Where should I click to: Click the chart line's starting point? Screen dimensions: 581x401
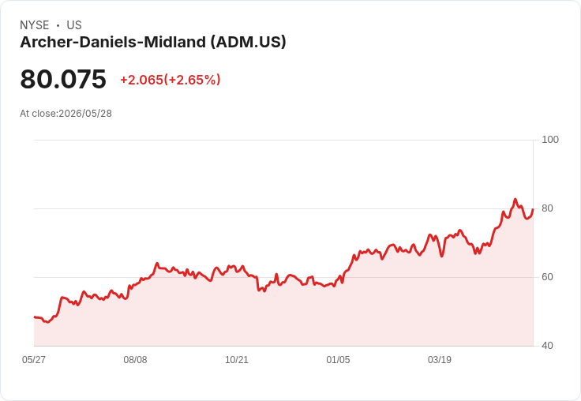coord(35,317)
